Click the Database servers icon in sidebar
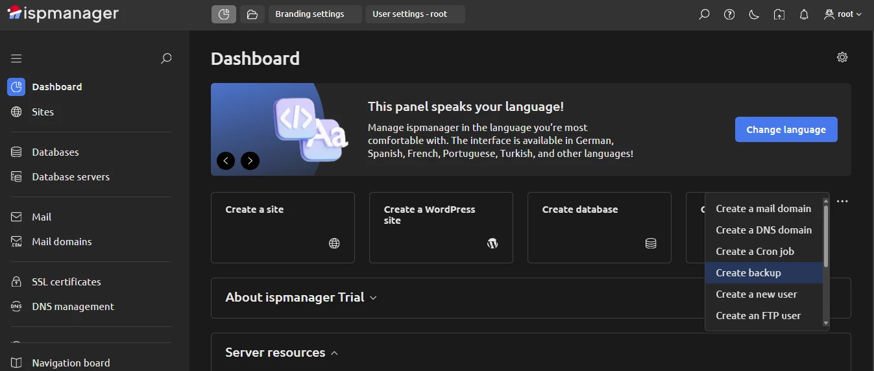The width and height of the screenshot is (874, 371). pyautogui.click(x=17, y=177)
